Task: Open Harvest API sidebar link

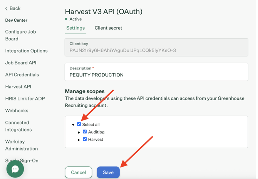Action: (x=18, y=86)
